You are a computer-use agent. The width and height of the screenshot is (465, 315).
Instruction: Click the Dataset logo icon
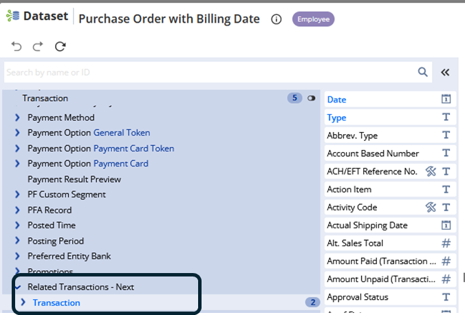(13, 16)
